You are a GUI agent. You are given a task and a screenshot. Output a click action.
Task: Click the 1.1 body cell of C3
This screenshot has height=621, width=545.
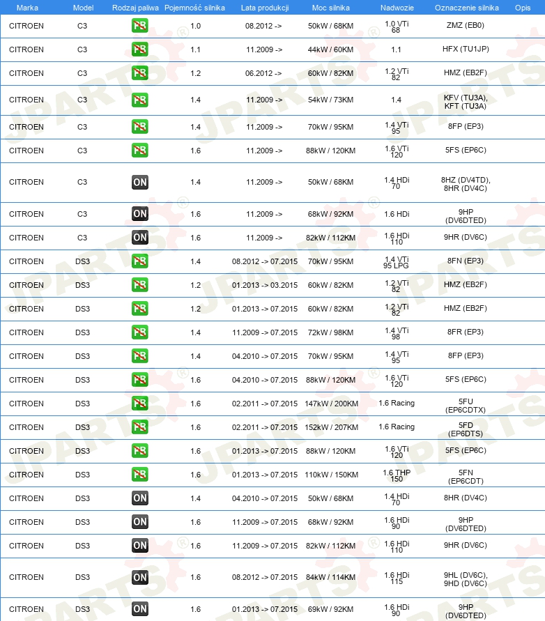click(396, 50)
